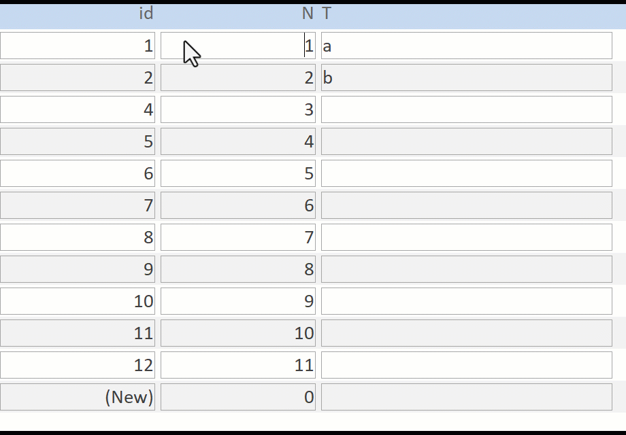Click the N field with value 2
The height and width of the screenshot is (435, 626).
click(237, 77)
